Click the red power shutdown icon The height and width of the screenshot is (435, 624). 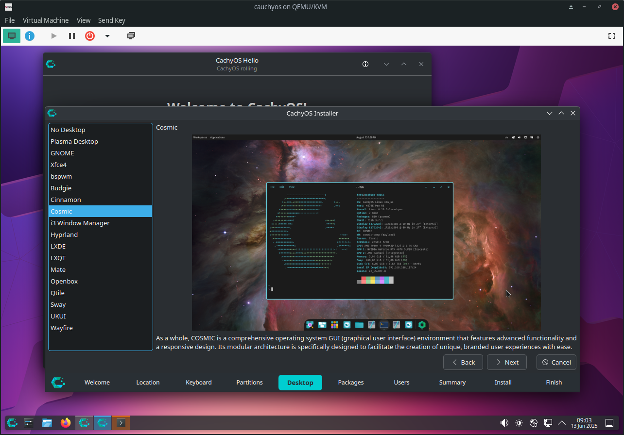[90, 36]
